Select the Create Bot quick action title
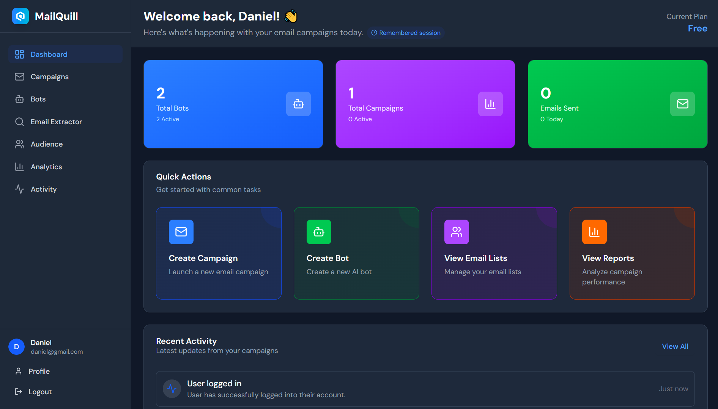This screenshot has height=409, width=718. (328, 258)
